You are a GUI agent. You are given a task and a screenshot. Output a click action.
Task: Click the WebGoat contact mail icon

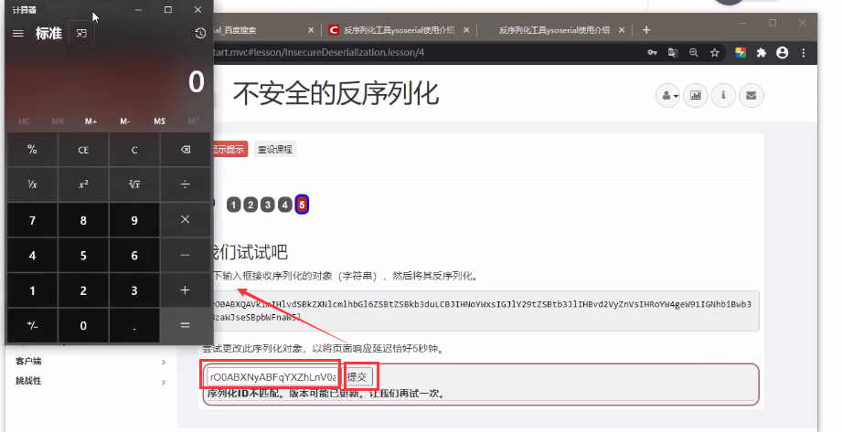click(751, 95)
